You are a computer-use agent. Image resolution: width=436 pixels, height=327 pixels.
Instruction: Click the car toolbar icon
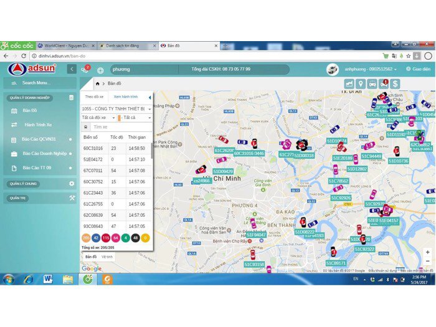372,83
